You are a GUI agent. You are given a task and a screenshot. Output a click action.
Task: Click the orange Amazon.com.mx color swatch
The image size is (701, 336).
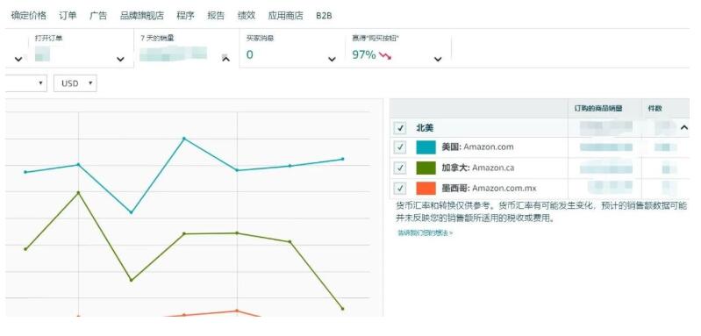426,188
